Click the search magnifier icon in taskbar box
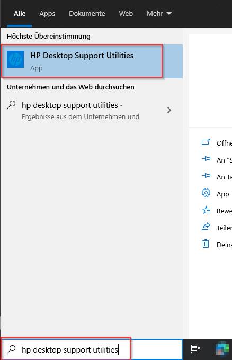 click(x=11, y=349)
